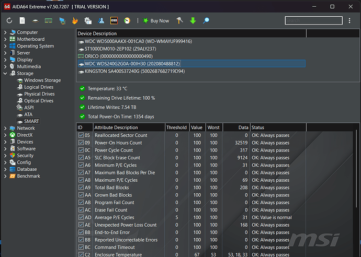361x257 pixels.
Task: Open the Report page icon
Action: pyautogui.click(x=22, y=21)
